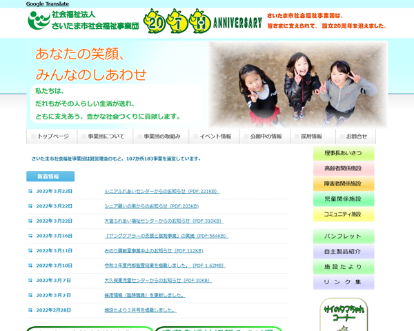This screenshot has width=414, height=331.
Task: Click bullet icon beside 2022年2月28日
Action: 30,310
